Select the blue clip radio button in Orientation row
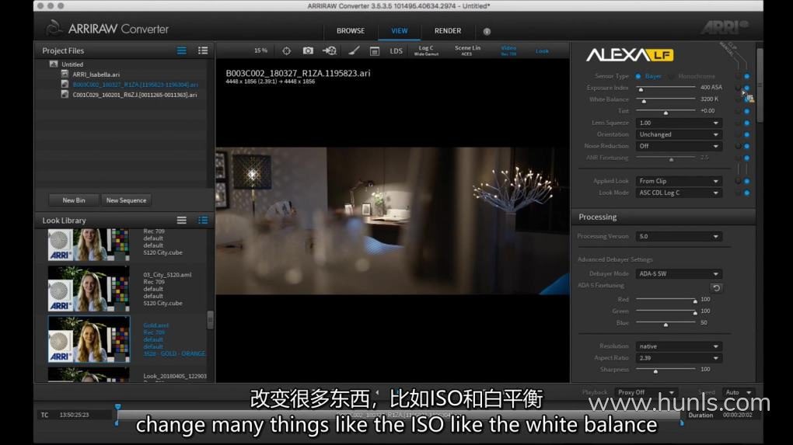This screenshot has width=793, height=445. 747,134
